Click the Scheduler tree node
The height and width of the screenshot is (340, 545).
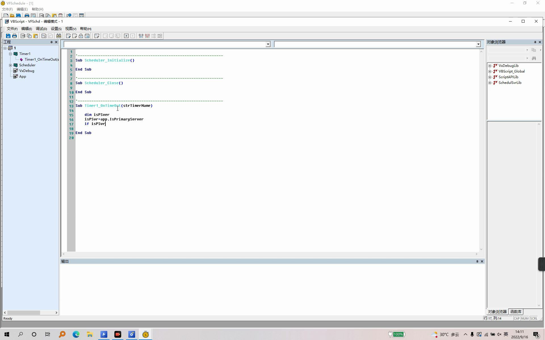[x=27, y=65]
